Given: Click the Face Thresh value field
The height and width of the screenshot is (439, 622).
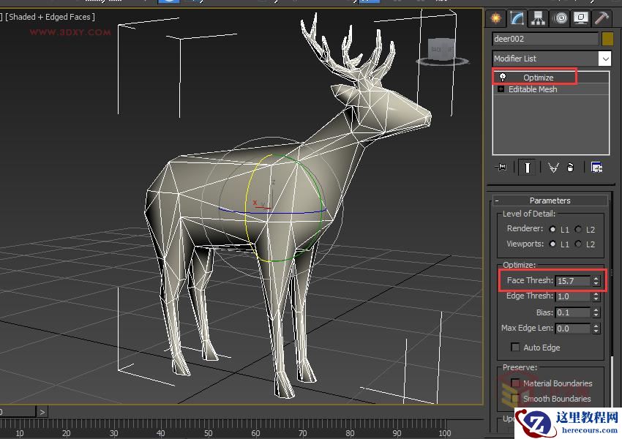Looking at the screenshot, I should [572, 281].
